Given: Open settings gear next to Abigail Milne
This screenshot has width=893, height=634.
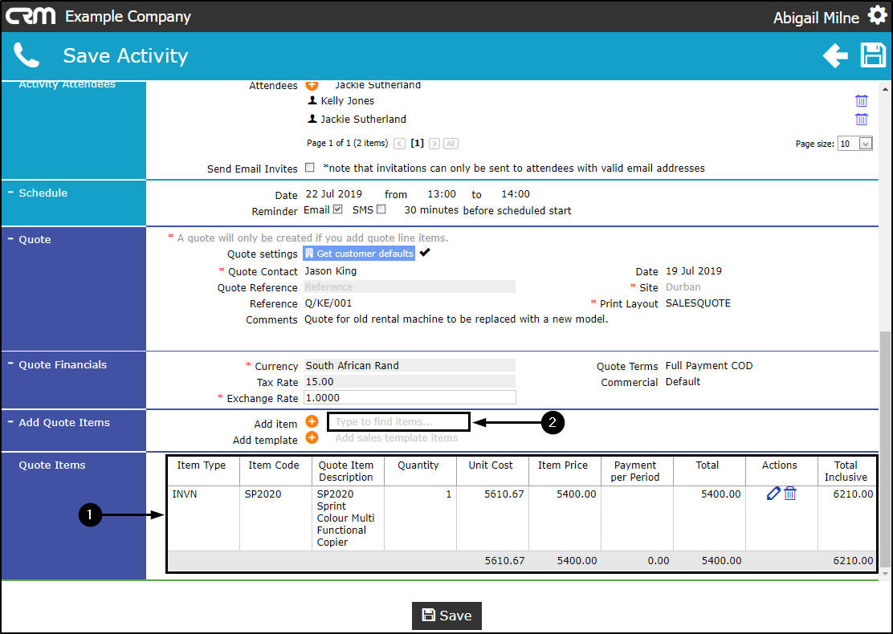Looking at the screenshot, I should coord(876,17).
